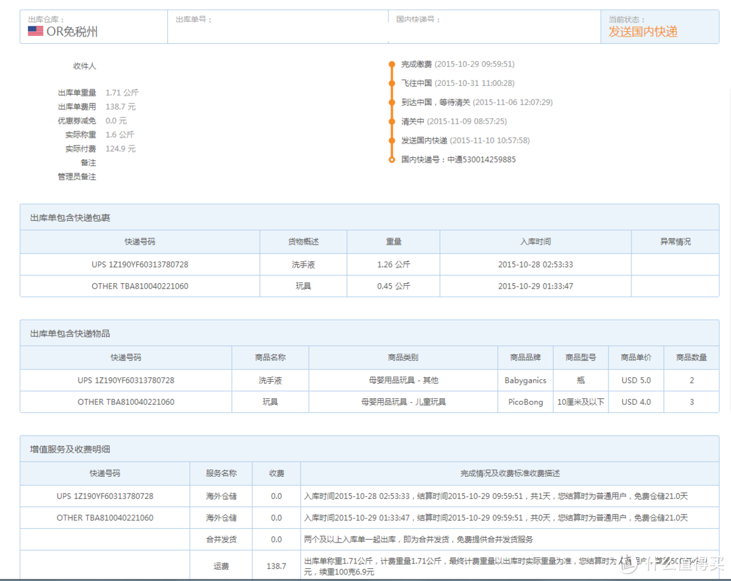Click the 清关中 (2015-11-09) entry

tap(454, 121)
